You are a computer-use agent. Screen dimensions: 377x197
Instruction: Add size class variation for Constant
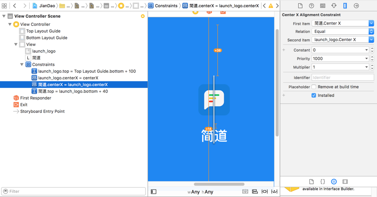[x=284, y=50]
